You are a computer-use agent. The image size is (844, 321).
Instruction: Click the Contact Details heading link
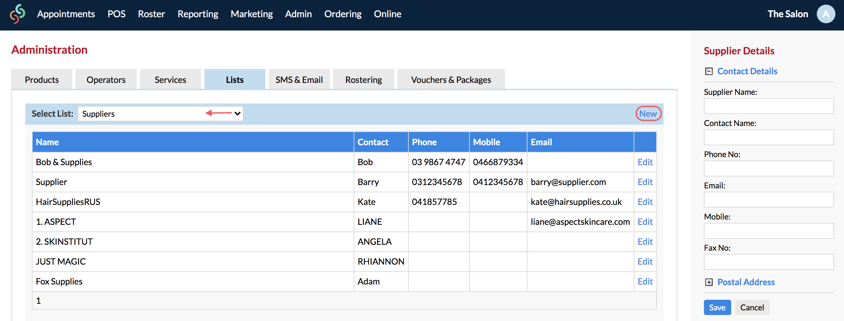tap(747, 71)
